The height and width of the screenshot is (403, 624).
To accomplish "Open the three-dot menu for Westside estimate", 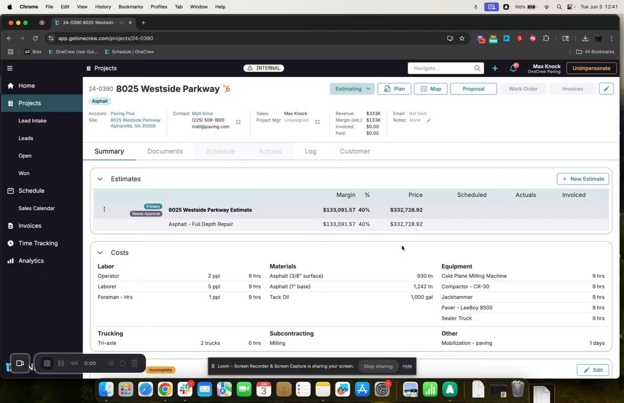I will (104, 210).
